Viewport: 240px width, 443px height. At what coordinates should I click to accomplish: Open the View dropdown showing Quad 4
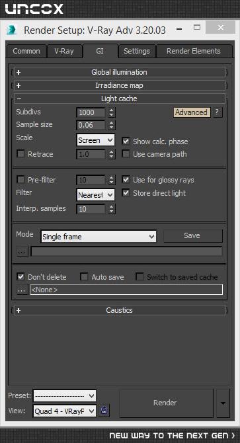[65, 411]
